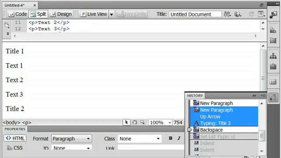The width and height of the screenshot is (281, 158).
Task: Switch to Design view
Action: point(61,14)
